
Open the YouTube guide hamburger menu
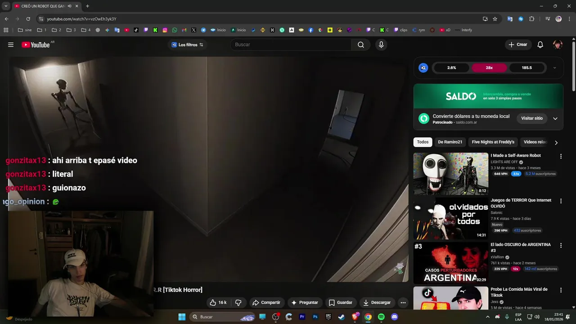[x=11, y=45]
